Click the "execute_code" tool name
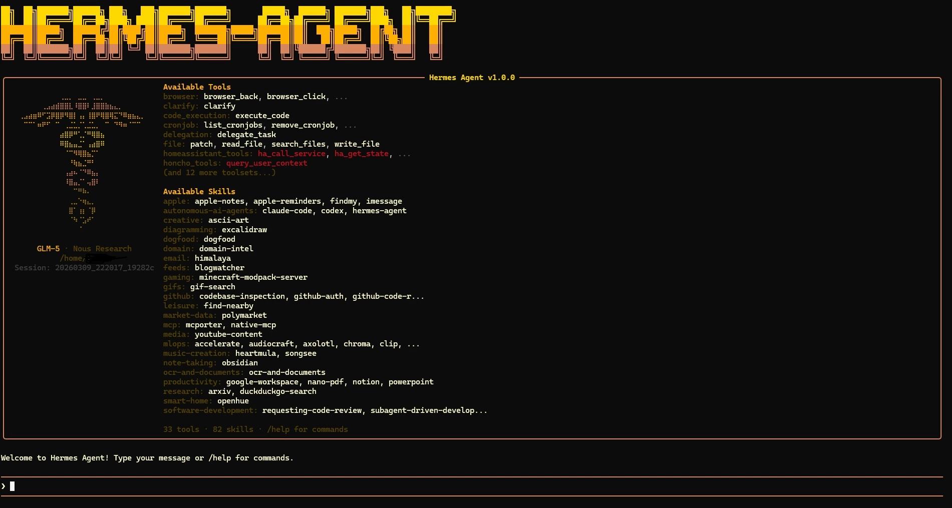The height and width of the screenshot is (508, 952). 262,116
